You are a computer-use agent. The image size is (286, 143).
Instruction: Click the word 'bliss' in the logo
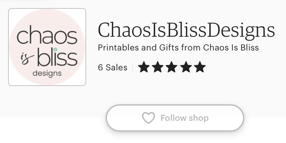click(58, 57)
